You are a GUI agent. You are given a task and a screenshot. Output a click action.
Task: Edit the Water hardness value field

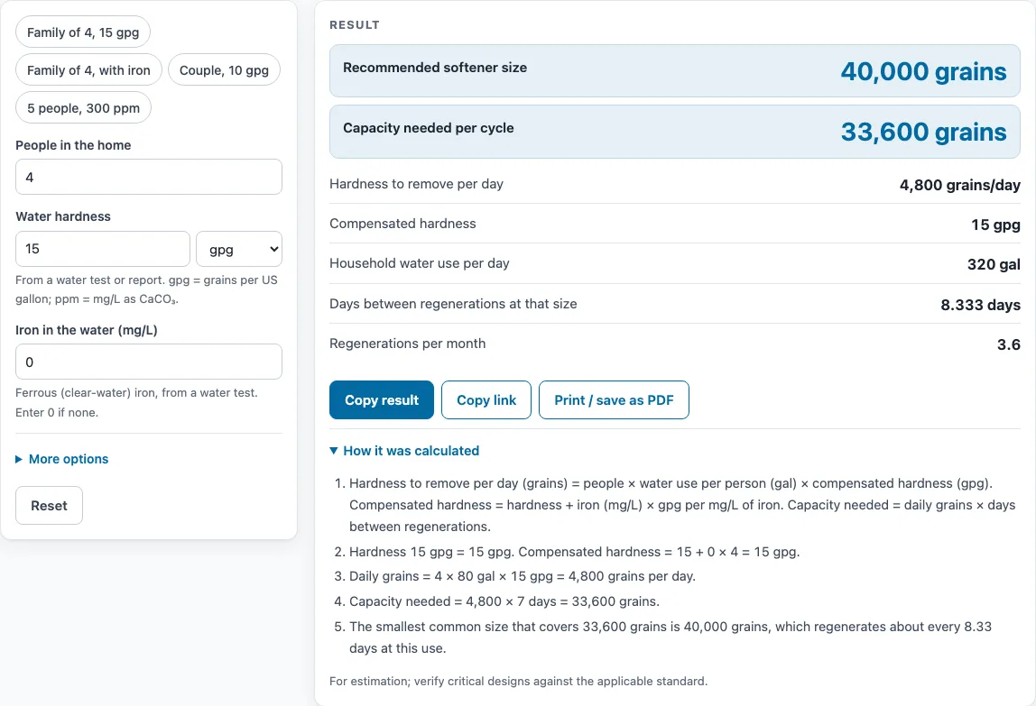(102, 249)
